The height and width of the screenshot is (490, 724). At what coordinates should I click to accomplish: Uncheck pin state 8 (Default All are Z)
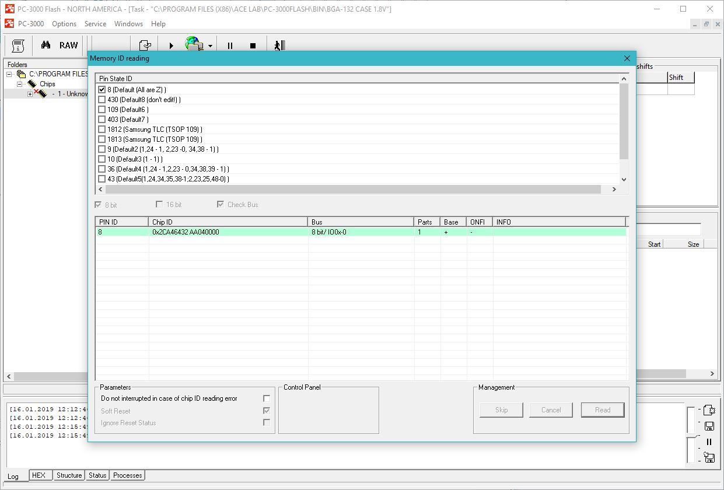(102, 90)
